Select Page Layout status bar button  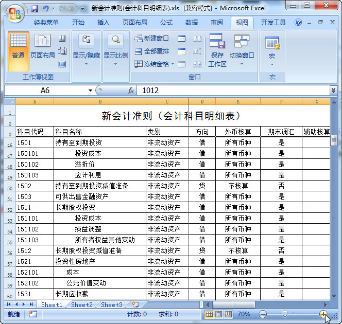(219, 314)
